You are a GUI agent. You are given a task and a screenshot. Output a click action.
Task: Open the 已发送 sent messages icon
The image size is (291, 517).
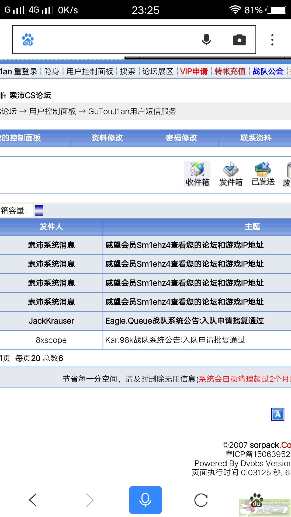pyautogui.click(x=263, y=174)
